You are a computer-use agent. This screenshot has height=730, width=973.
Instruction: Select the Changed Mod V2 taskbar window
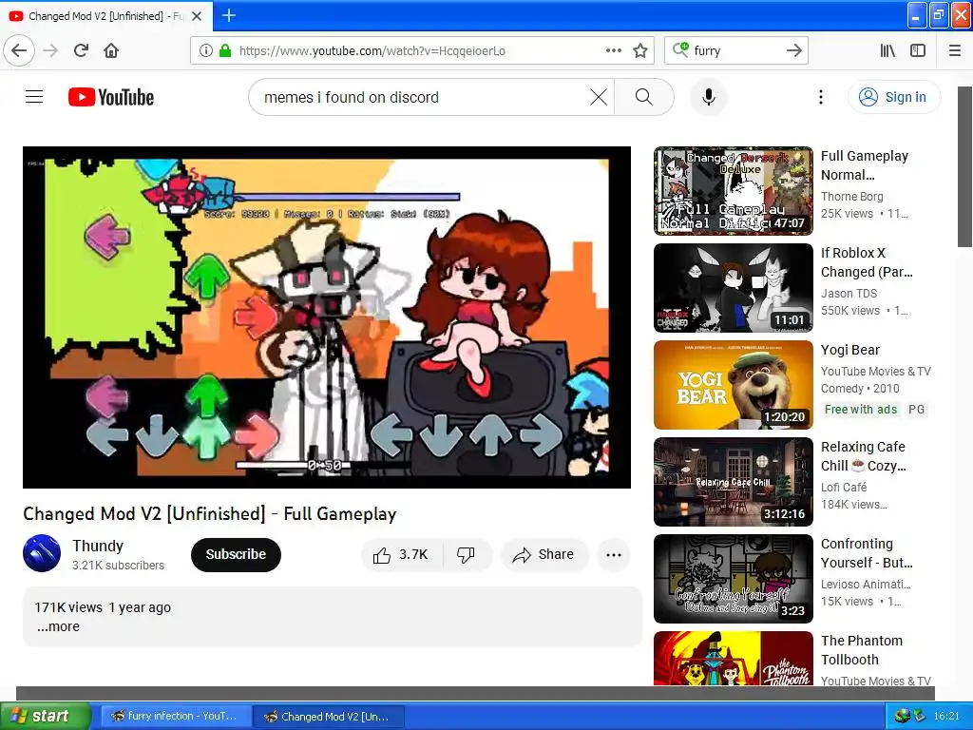pyautogui.click(x=329, y=716)
